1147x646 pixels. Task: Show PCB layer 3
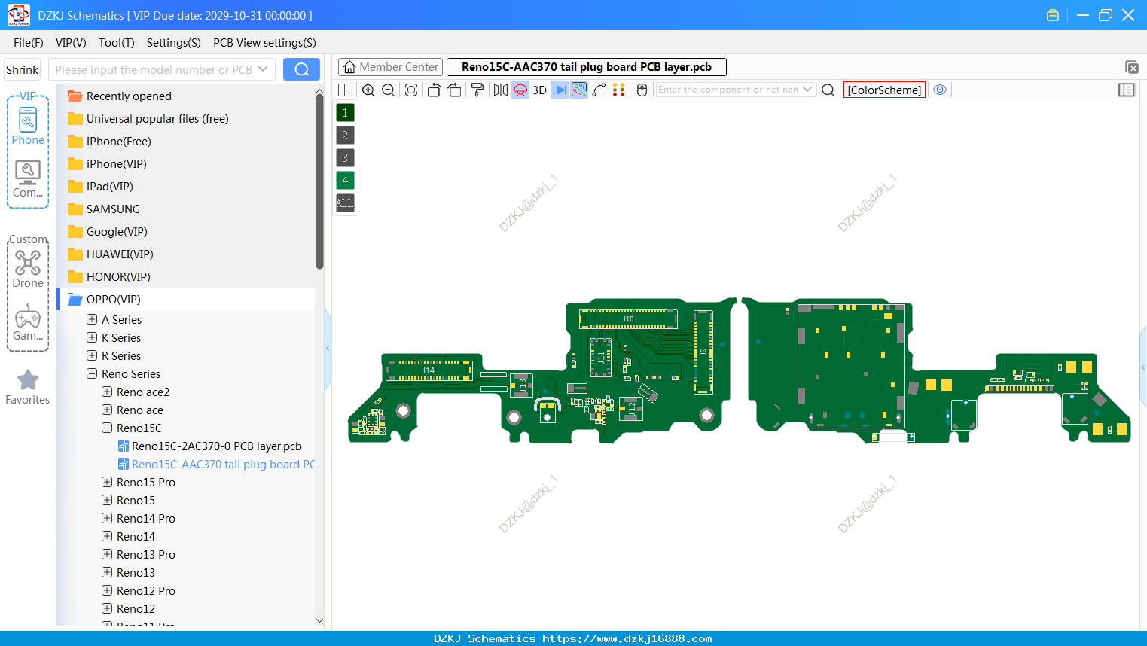pyautogui.click(x=345, y=158)
